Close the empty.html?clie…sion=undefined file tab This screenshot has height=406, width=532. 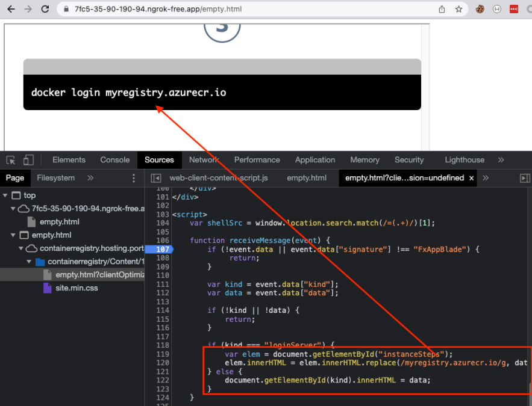[471, 178]
